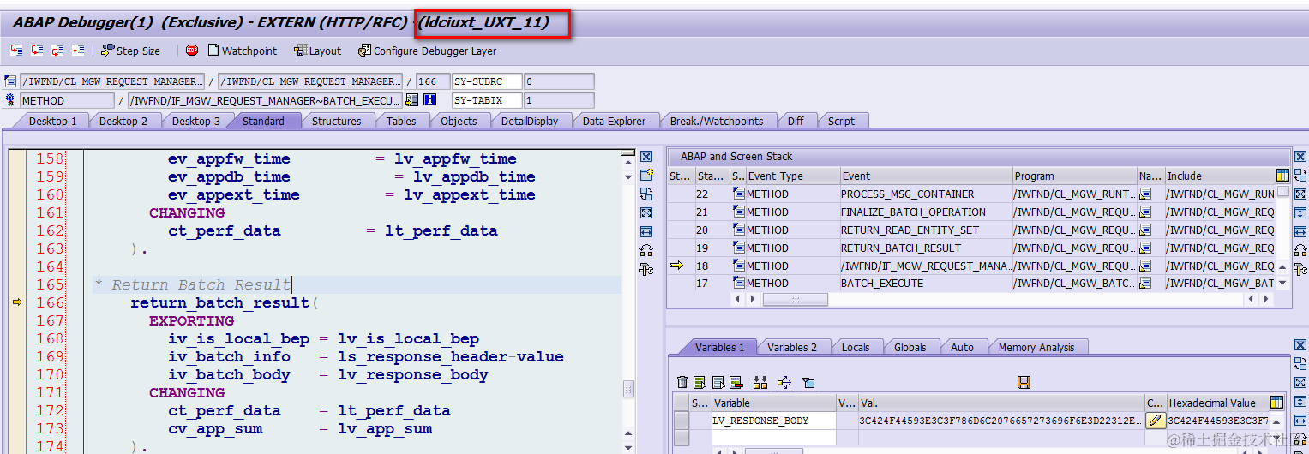Open the Variables 2 tab
1309x454 pixels.
791,347
